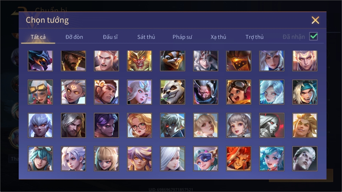Image resolution: width=342 pixels, height=192 pixels.
Task: Open the Pháp sư tab
Action: (182, 37)
